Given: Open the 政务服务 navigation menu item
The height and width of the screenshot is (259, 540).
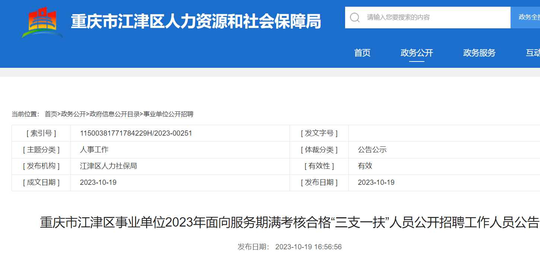Looking at the screenshot, I should [479, 53].
